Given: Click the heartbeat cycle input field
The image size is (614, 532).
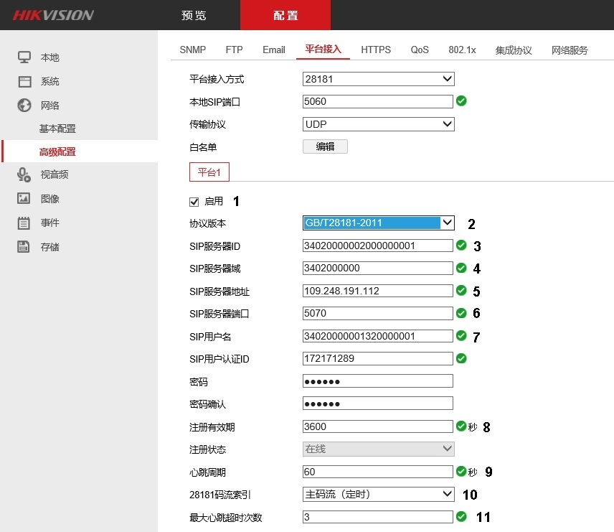Looking at the screenshot, I should point(377,472).
